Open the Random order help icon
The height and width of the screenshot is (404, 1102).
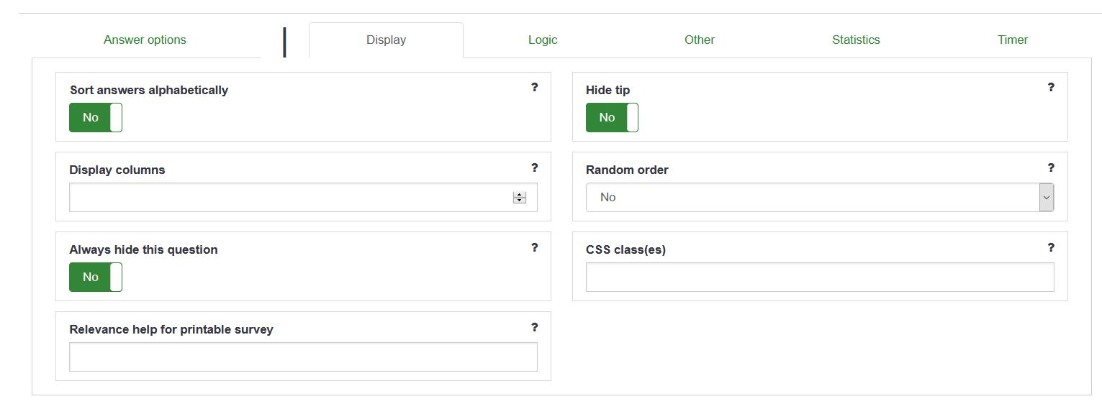[x=1051, y=167]
